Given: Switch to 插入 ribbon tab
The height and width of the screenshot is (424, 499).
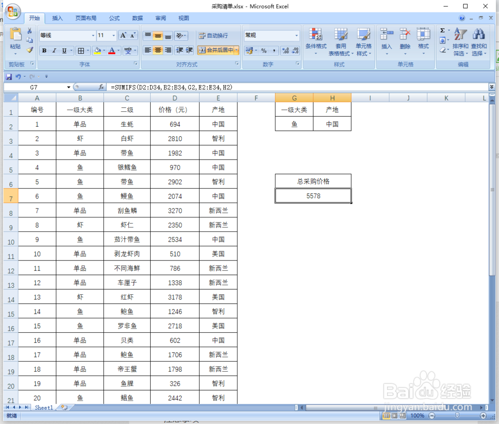Looking at the screenshot, I should click(x=57, y=18).
